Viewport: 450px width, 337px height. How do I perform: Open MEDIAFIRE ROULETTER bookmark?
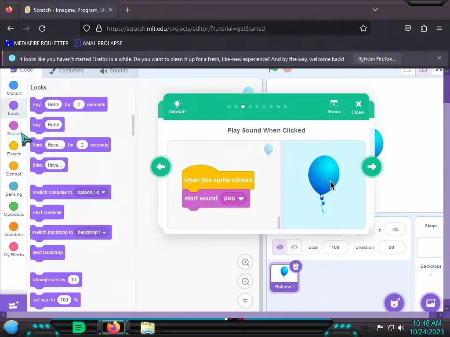[x=37, y=43]
